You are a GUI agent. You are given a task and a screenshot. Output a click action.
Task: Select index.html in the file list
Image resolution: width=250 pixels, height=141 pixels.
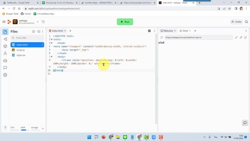coord(27,45)
